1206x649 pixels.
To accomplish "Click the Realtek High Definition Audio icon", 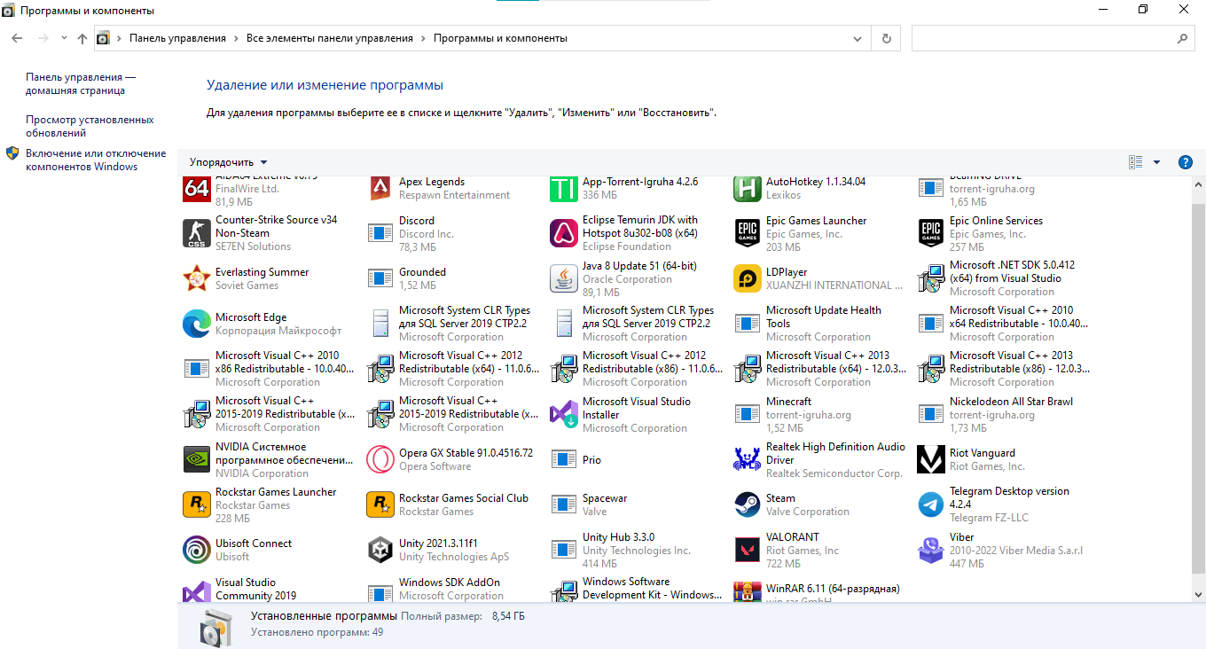I will (x=748, y=459).
